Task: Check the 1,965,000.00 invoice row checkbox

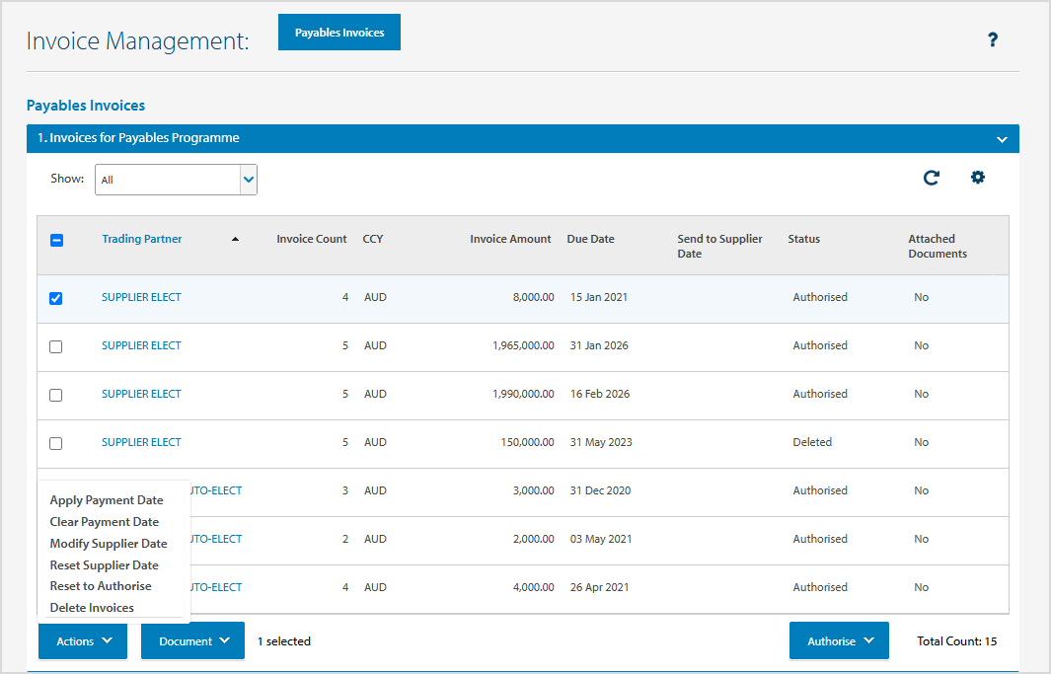Action: [x=56, y=346]
